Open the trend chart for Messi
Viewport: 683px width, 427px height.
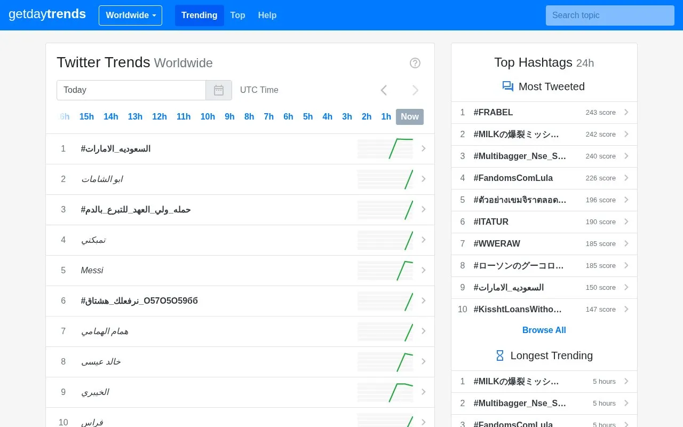click(x=385, y=271)
